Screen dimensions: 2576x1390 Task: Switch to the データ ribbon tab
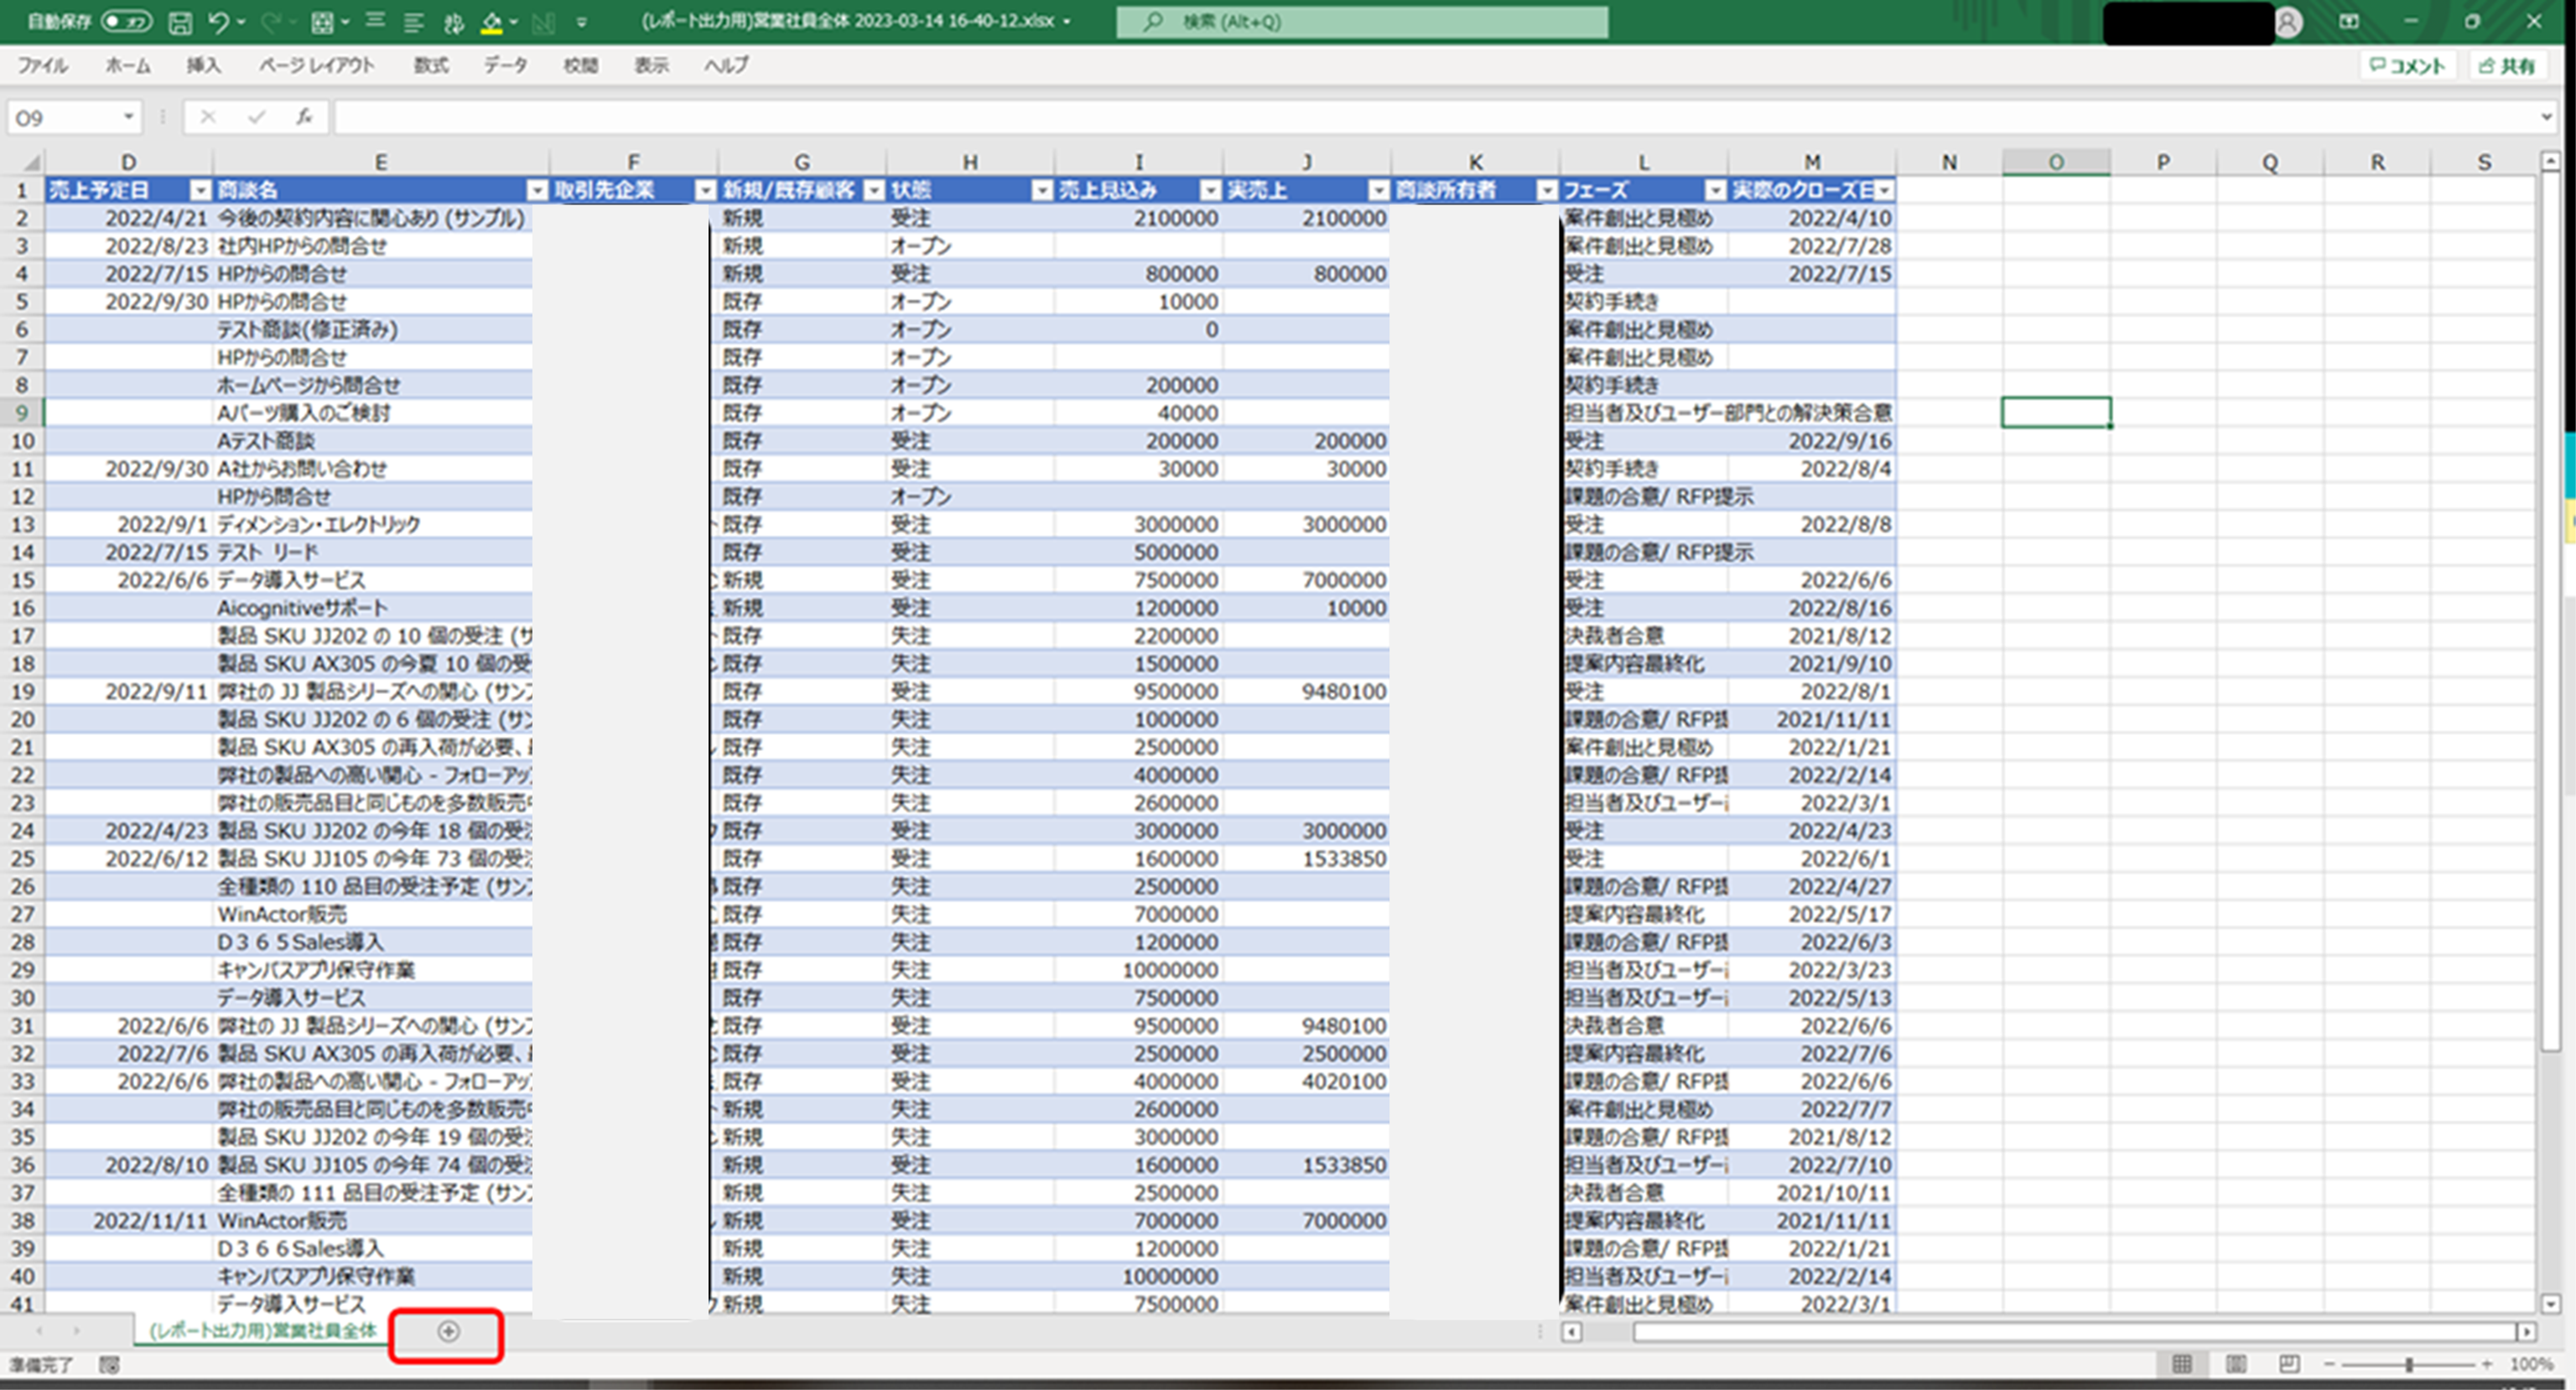pos(505,66)
